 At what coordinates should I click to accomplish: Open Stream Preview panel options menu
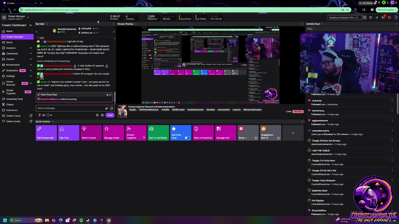302,24
